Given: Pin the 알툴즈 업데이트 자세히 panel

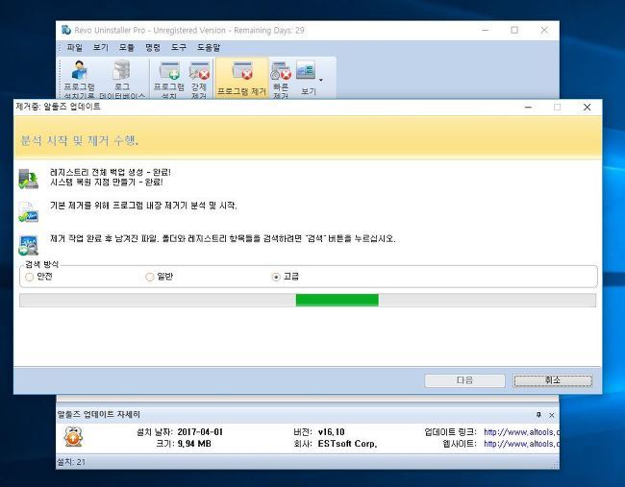Looking at the screenshot, I should 538,415.
